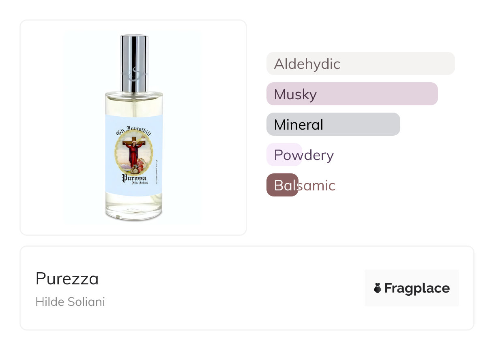The height and width of the screenshot is (350, 494).
Task: Click the light blue bottle label background
Action: (x=111, y=170)
